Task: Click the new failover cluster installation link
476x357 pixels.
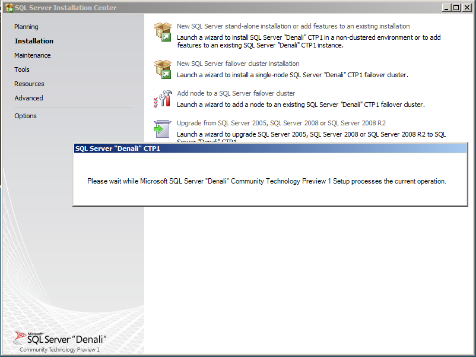Action: (238, 64)
